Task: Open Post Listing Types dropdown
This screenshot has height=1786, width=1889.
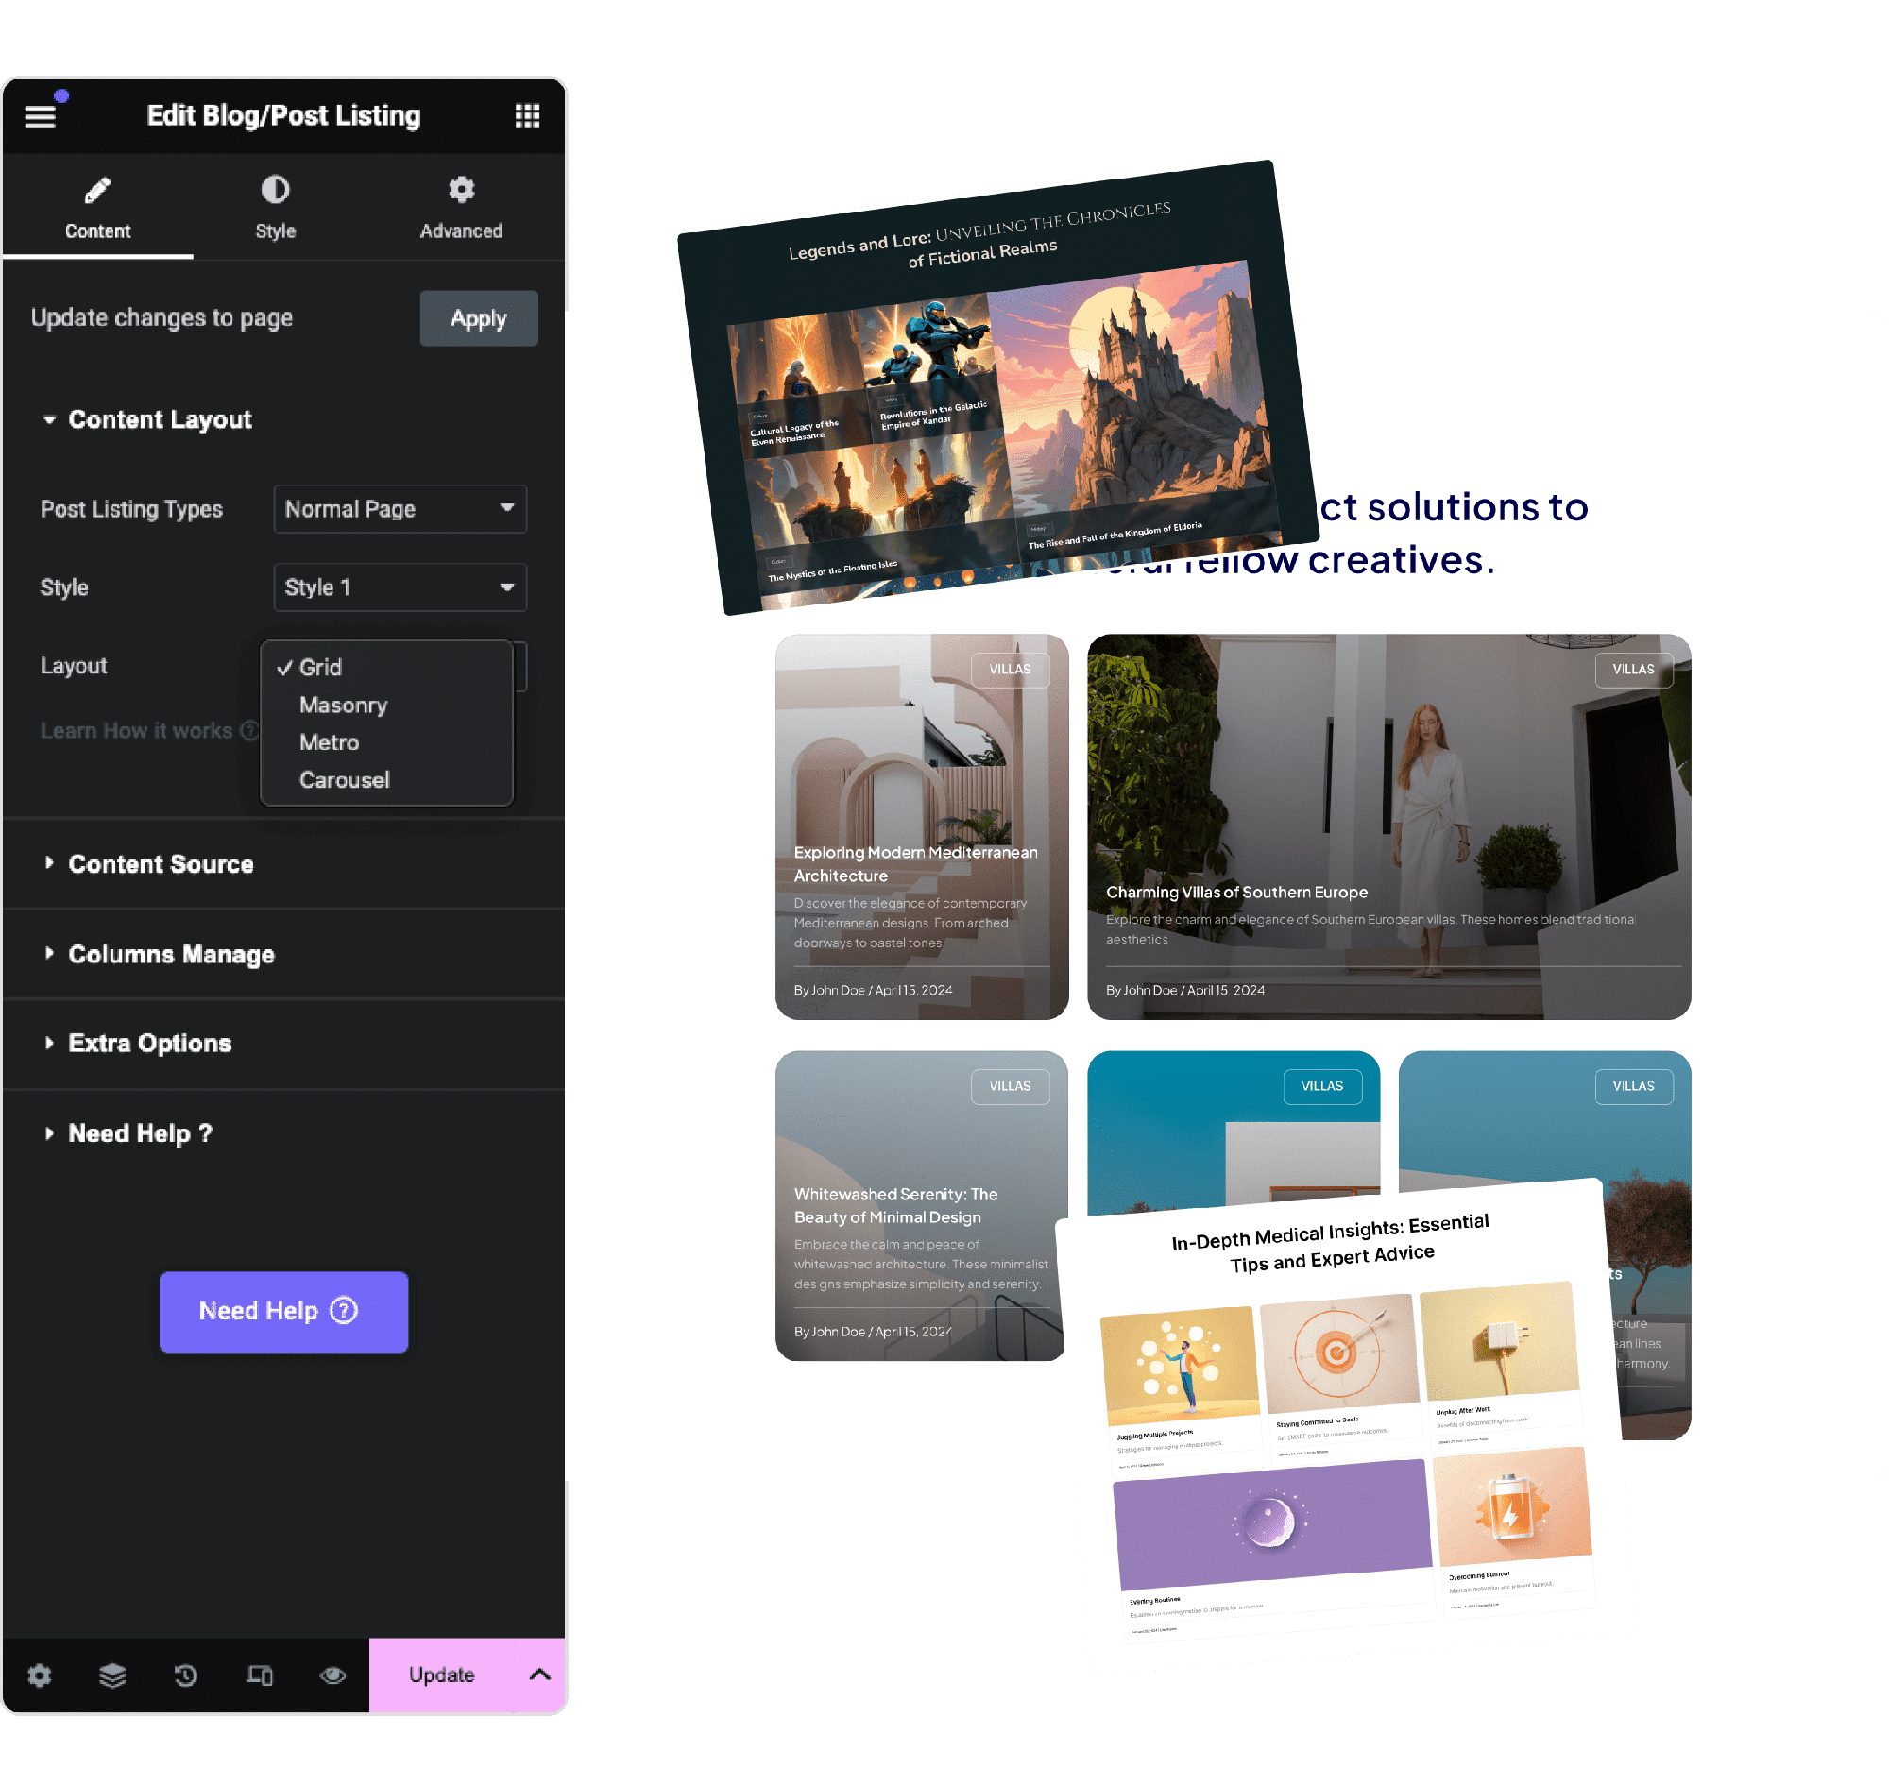Action: (398, 507)
